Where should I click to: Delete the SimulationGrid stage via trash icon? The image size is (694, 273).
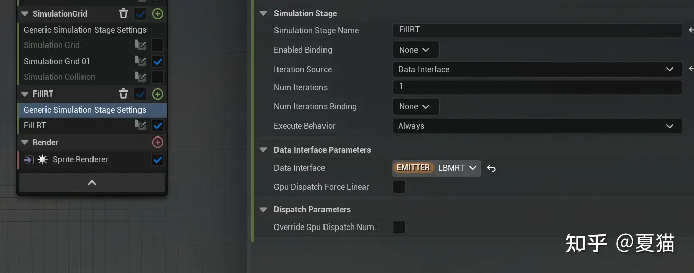(123, 14)
